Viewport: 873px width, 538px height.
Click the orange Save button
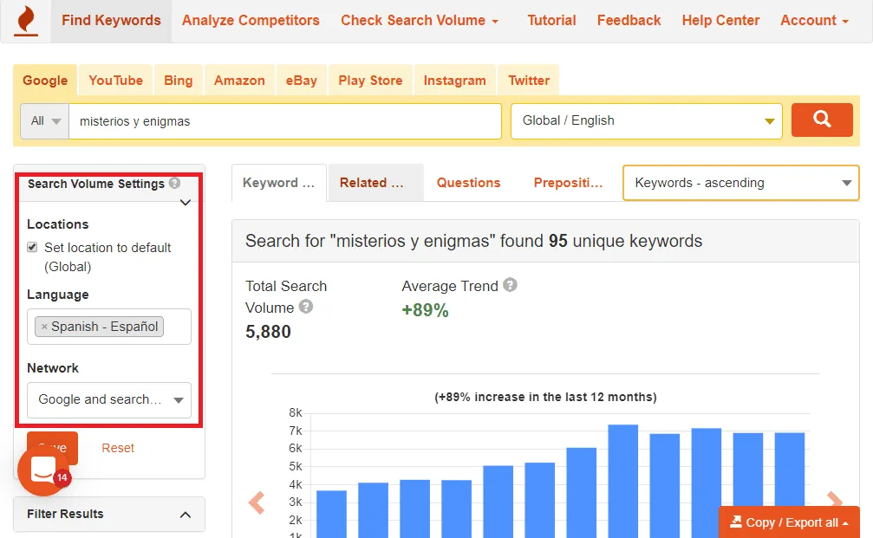[52, 448]
